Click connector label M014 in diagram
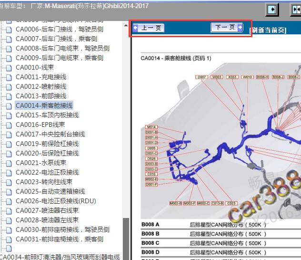Screen dimensions: 301x260 coord(151,127)
